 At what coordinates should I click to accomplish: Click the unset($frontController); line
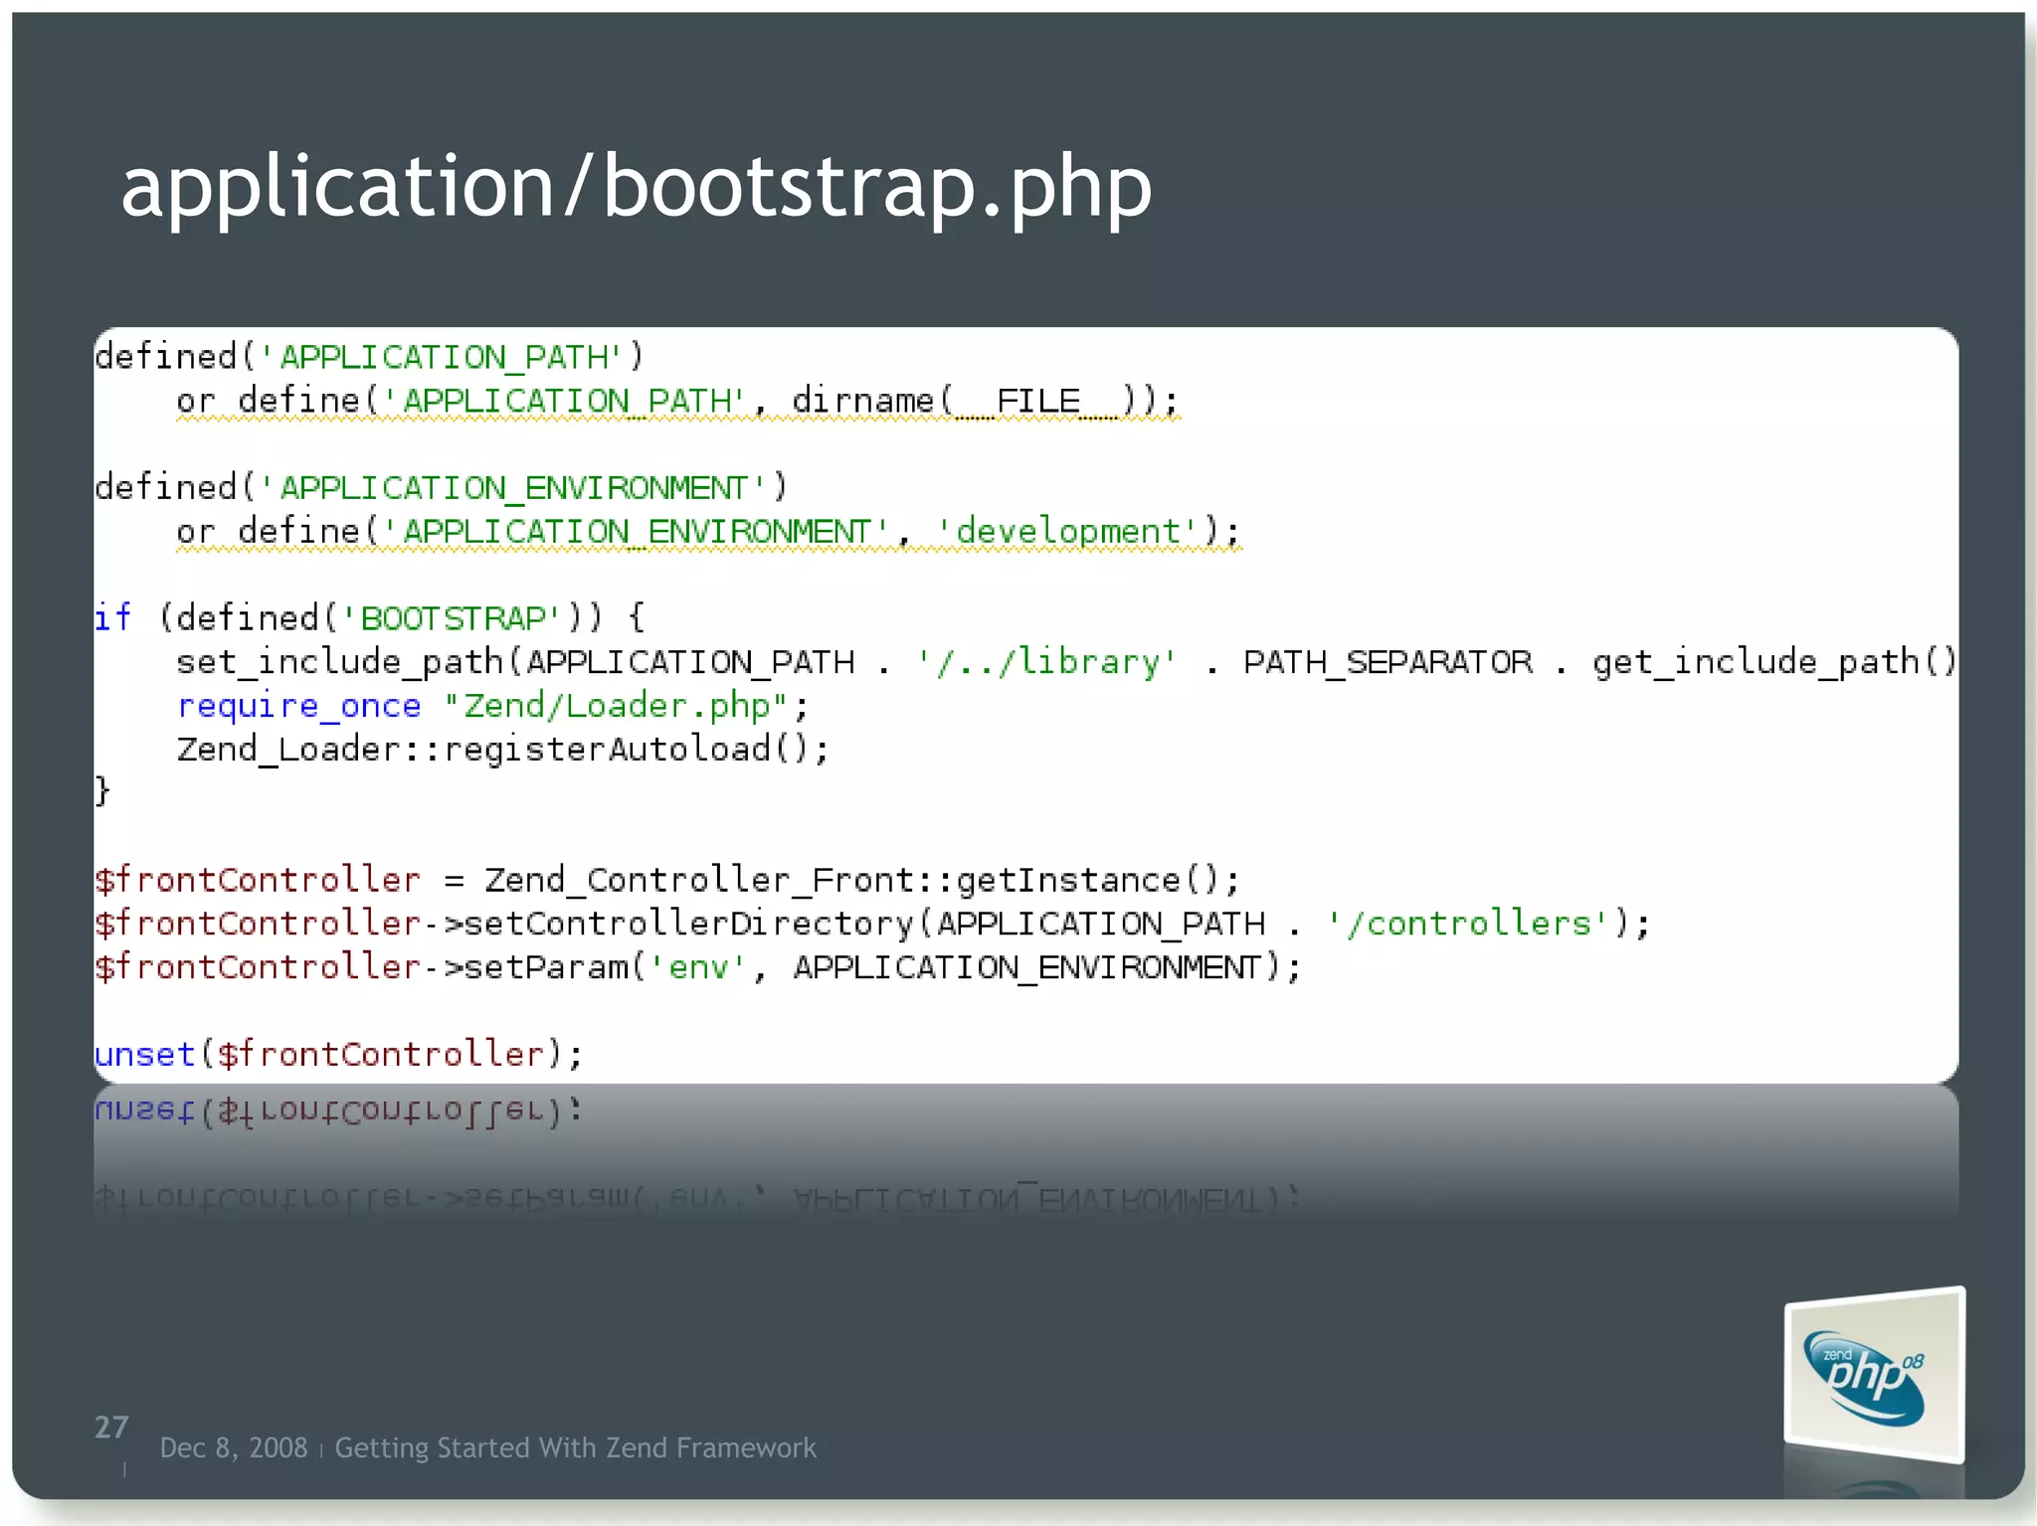(338, 1054)
